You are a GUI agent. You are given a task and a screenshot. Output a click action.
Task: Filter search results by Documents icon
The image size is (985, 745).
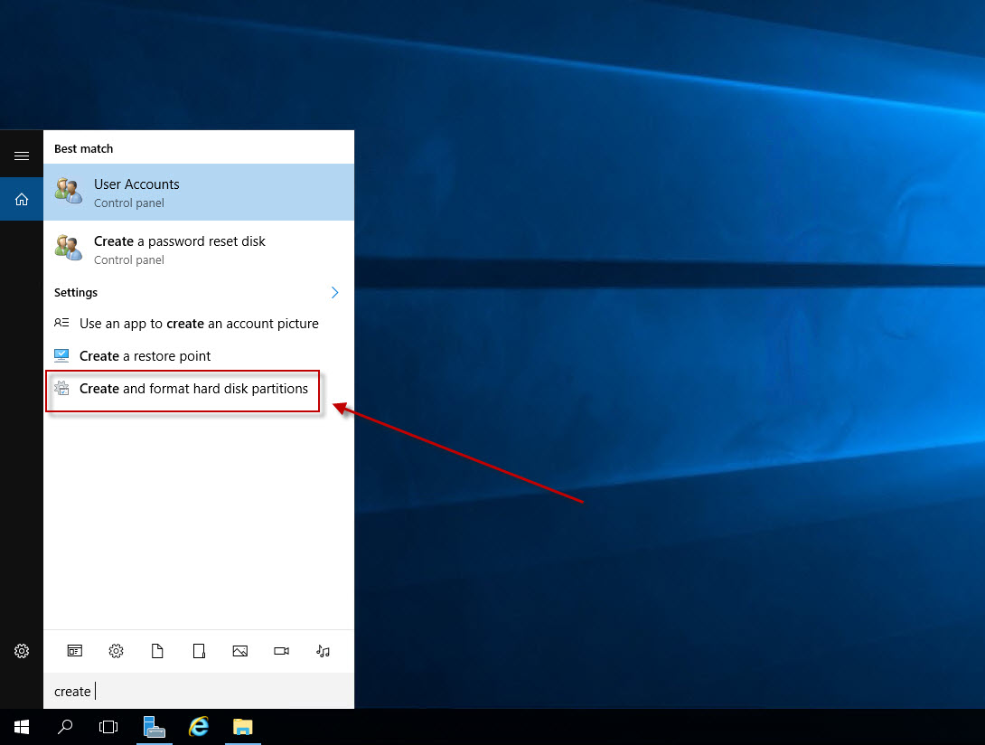coord(157,651)
